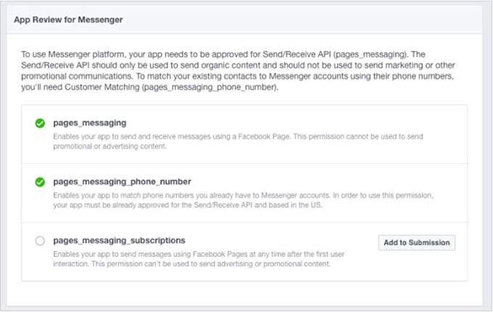Click the green checkmark beside pages_messaging_phone_number
This screenshot has width=493, height=312.
click(x=40, y=182)
